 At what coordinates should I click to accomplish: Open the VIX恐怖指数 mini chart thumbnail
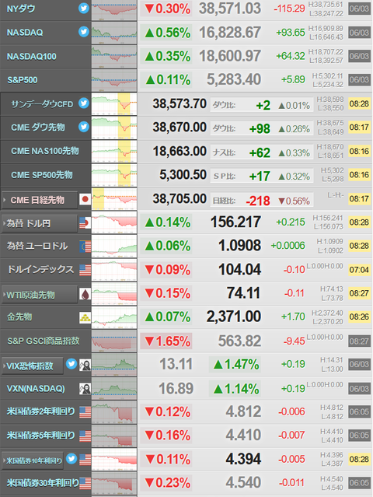pyautogui.click(x=114, y=365)
